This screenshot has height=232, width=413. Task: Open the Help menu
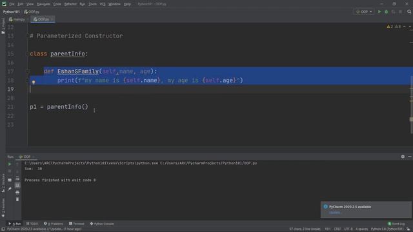click(x=127, y=4)
